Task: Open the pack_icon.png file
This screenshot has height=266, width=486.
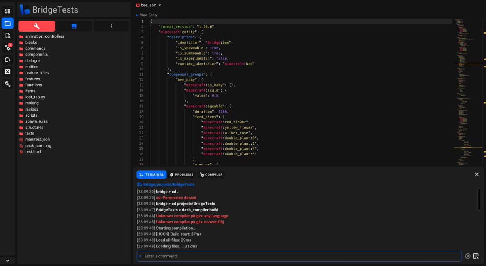Action: tap(36, 146)
